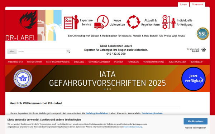This screenshot has height=134, width=215.
Task: Open the Merkzettel wishlist
Action: pos(197,4)
